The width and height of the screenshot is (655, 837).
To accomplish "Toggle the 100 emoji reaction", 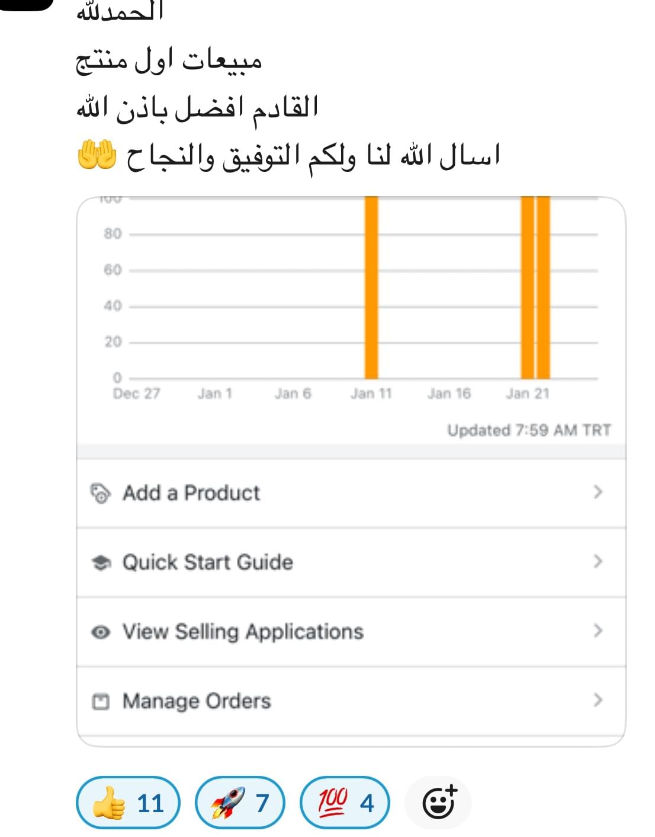I will tap(345, 803).
